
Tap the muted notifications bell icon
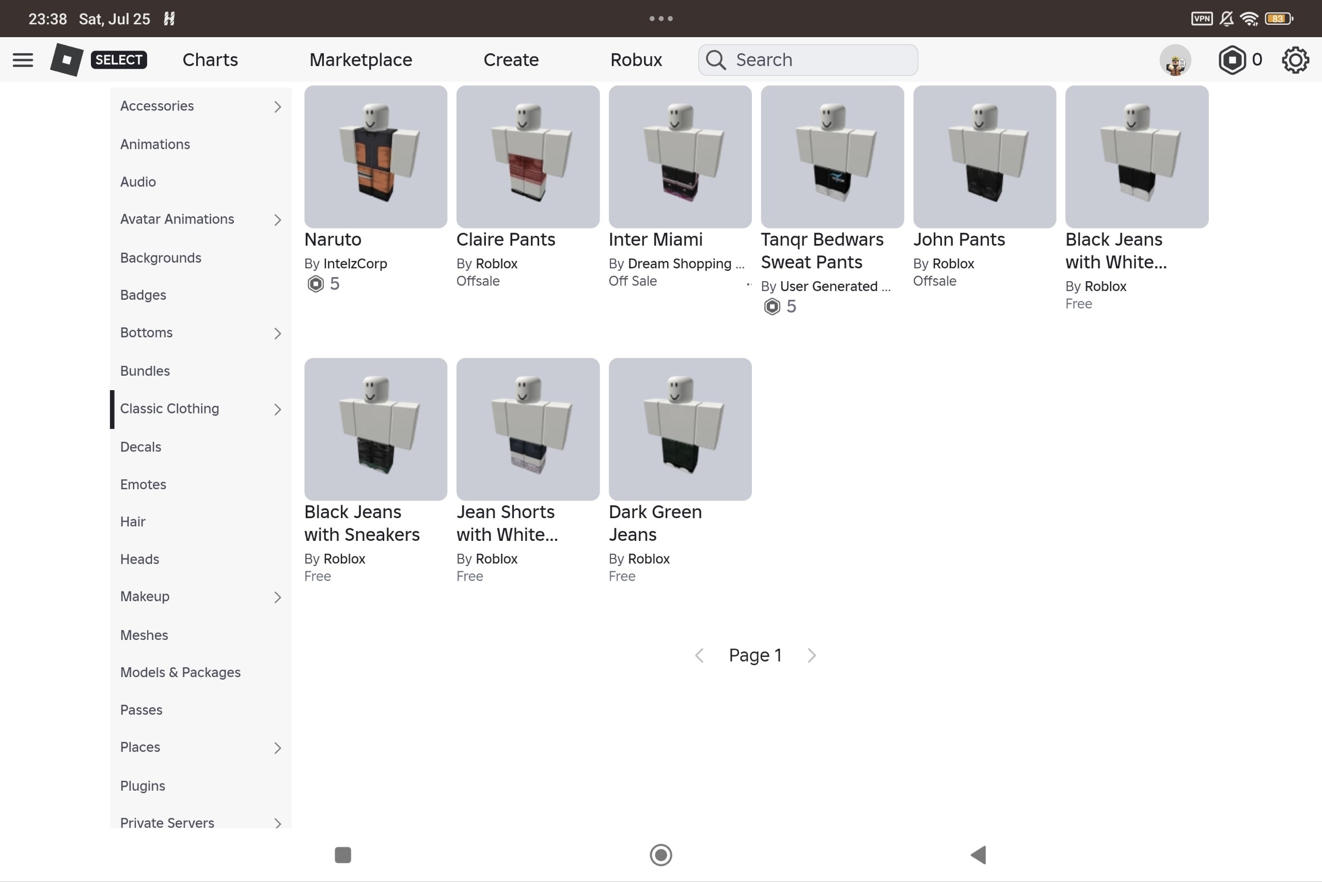coord(1226,19)
